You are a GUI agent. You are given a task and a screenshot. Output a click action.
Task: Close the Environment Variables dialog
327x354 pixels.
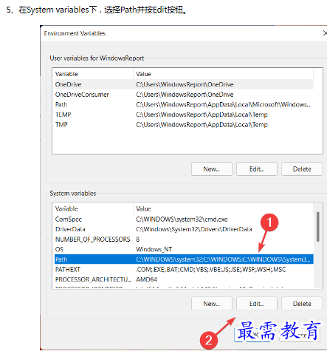[x=325, y=33]
